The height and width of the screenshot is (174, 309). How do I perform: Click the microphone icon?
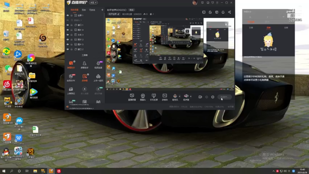click(175, 97)
